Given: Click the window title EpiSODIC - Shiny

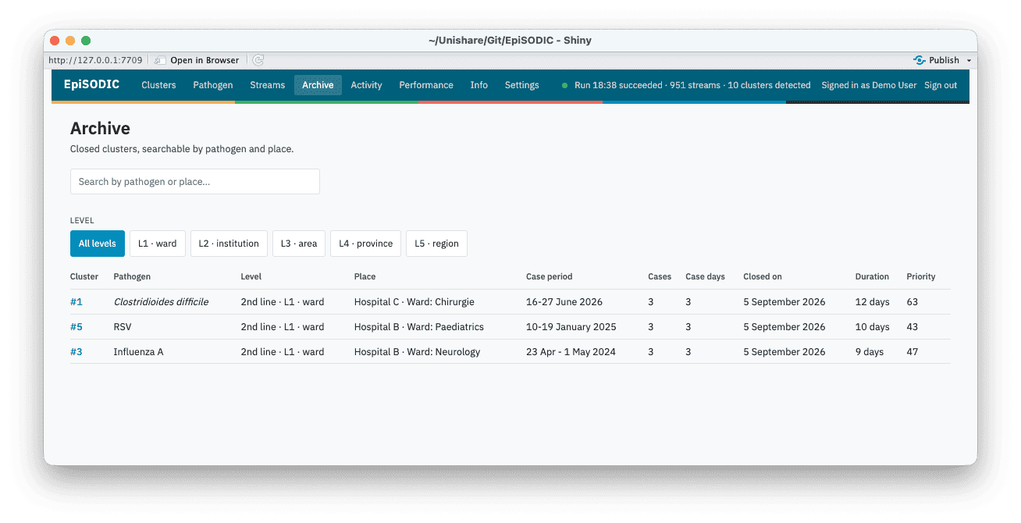Looking at the screenshot, I should click(x=510, y=41).
